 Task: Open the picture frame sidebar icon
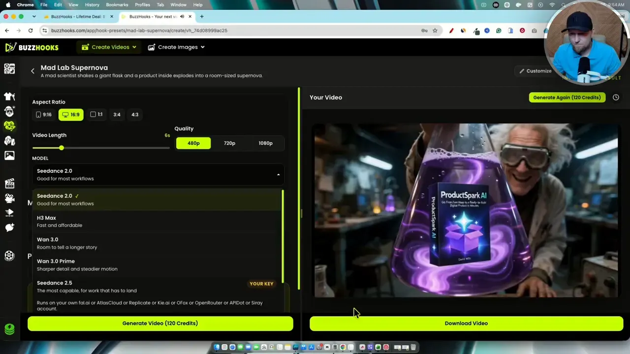9,155
